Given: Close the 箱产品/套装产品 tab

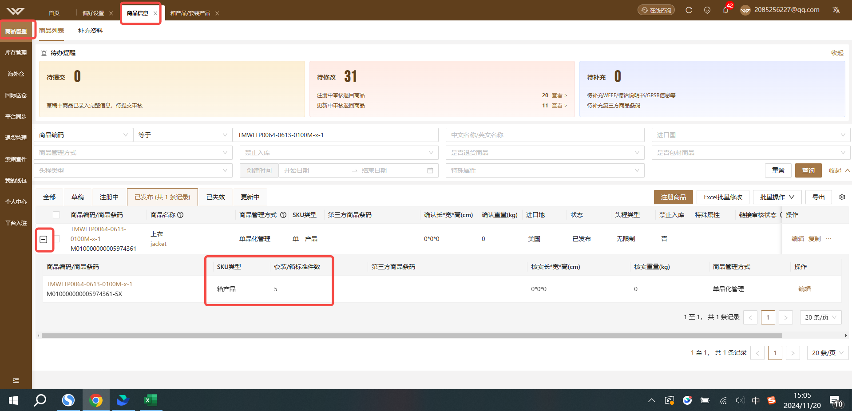Looking at the screenshot, I should [217, 13].
